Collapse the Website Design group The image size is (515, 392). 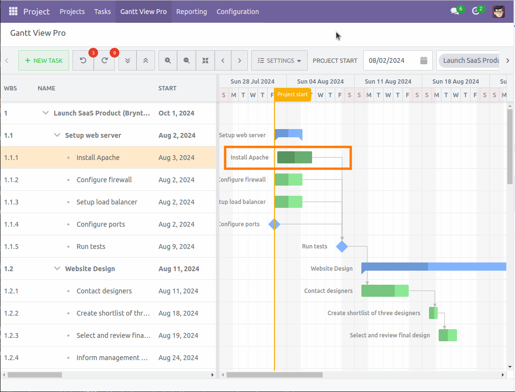(57, 269)
